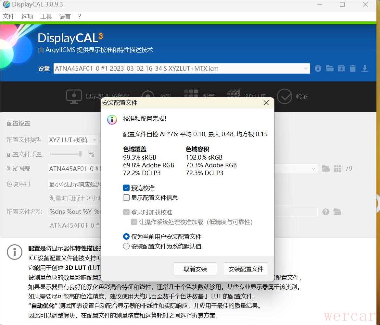
Task: Click the profile name help question icon
Action: point(326,212)
